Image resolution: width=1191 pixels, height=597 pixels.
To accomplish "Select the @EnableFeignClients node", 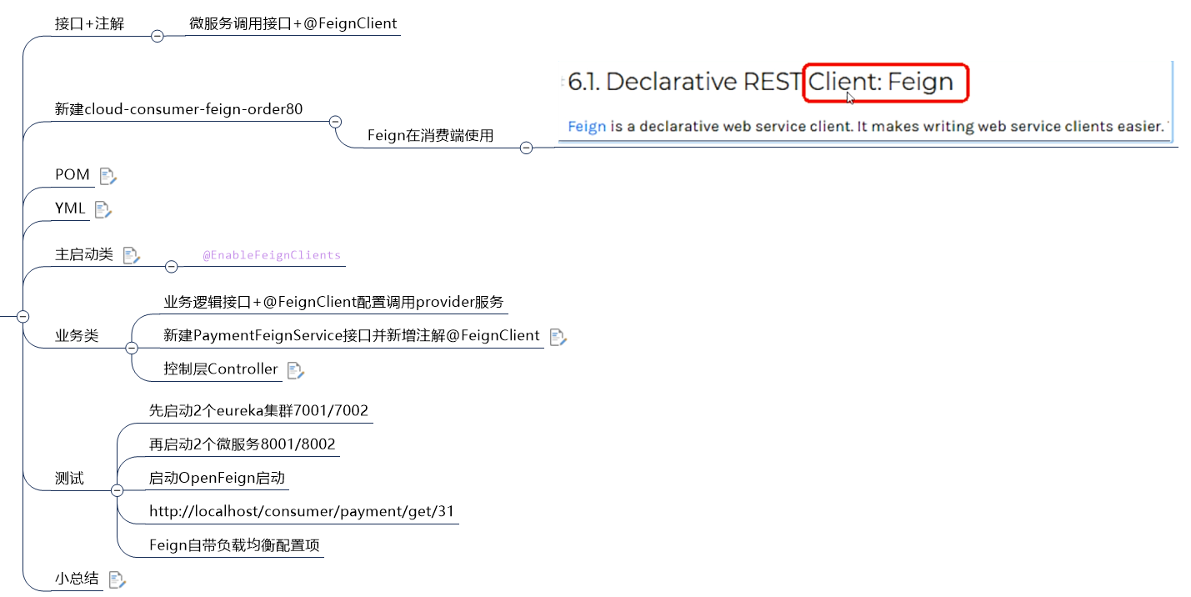I will tap(272, 255).
